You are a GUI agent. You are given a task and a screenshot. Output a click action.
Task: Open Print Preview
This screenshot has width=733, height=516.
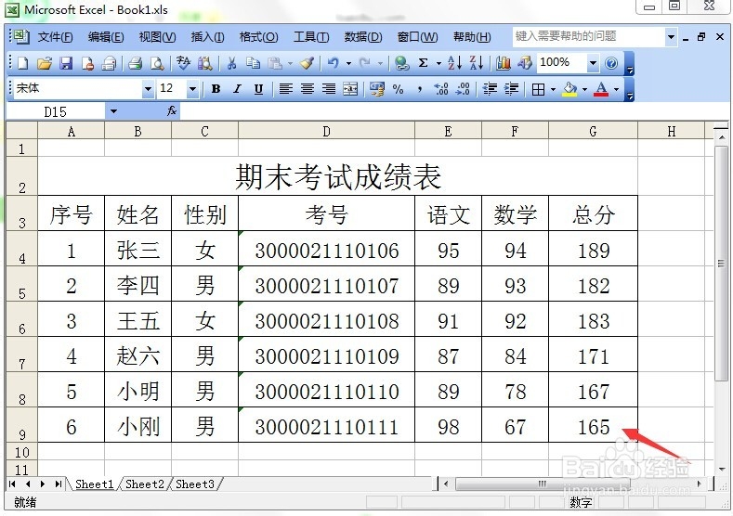pyautogui.click(x=157, y=63)
